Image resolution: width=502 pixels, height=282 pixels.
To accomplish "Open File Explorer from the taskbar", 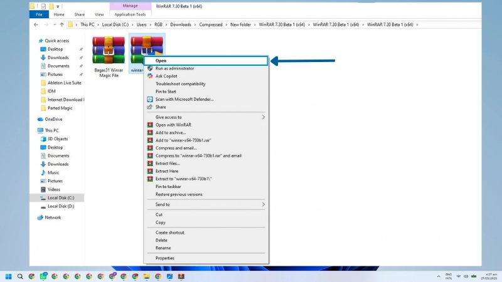I will click(x=147, y=276).
